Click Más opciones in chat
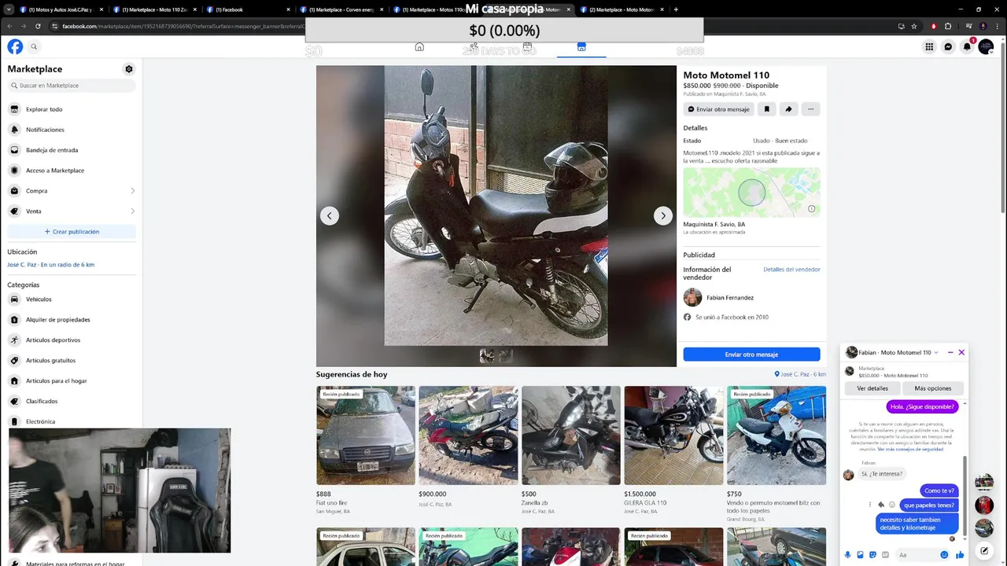Image resolution: width=1007 pixels, height=566 pixels. (x=933, y=388)
